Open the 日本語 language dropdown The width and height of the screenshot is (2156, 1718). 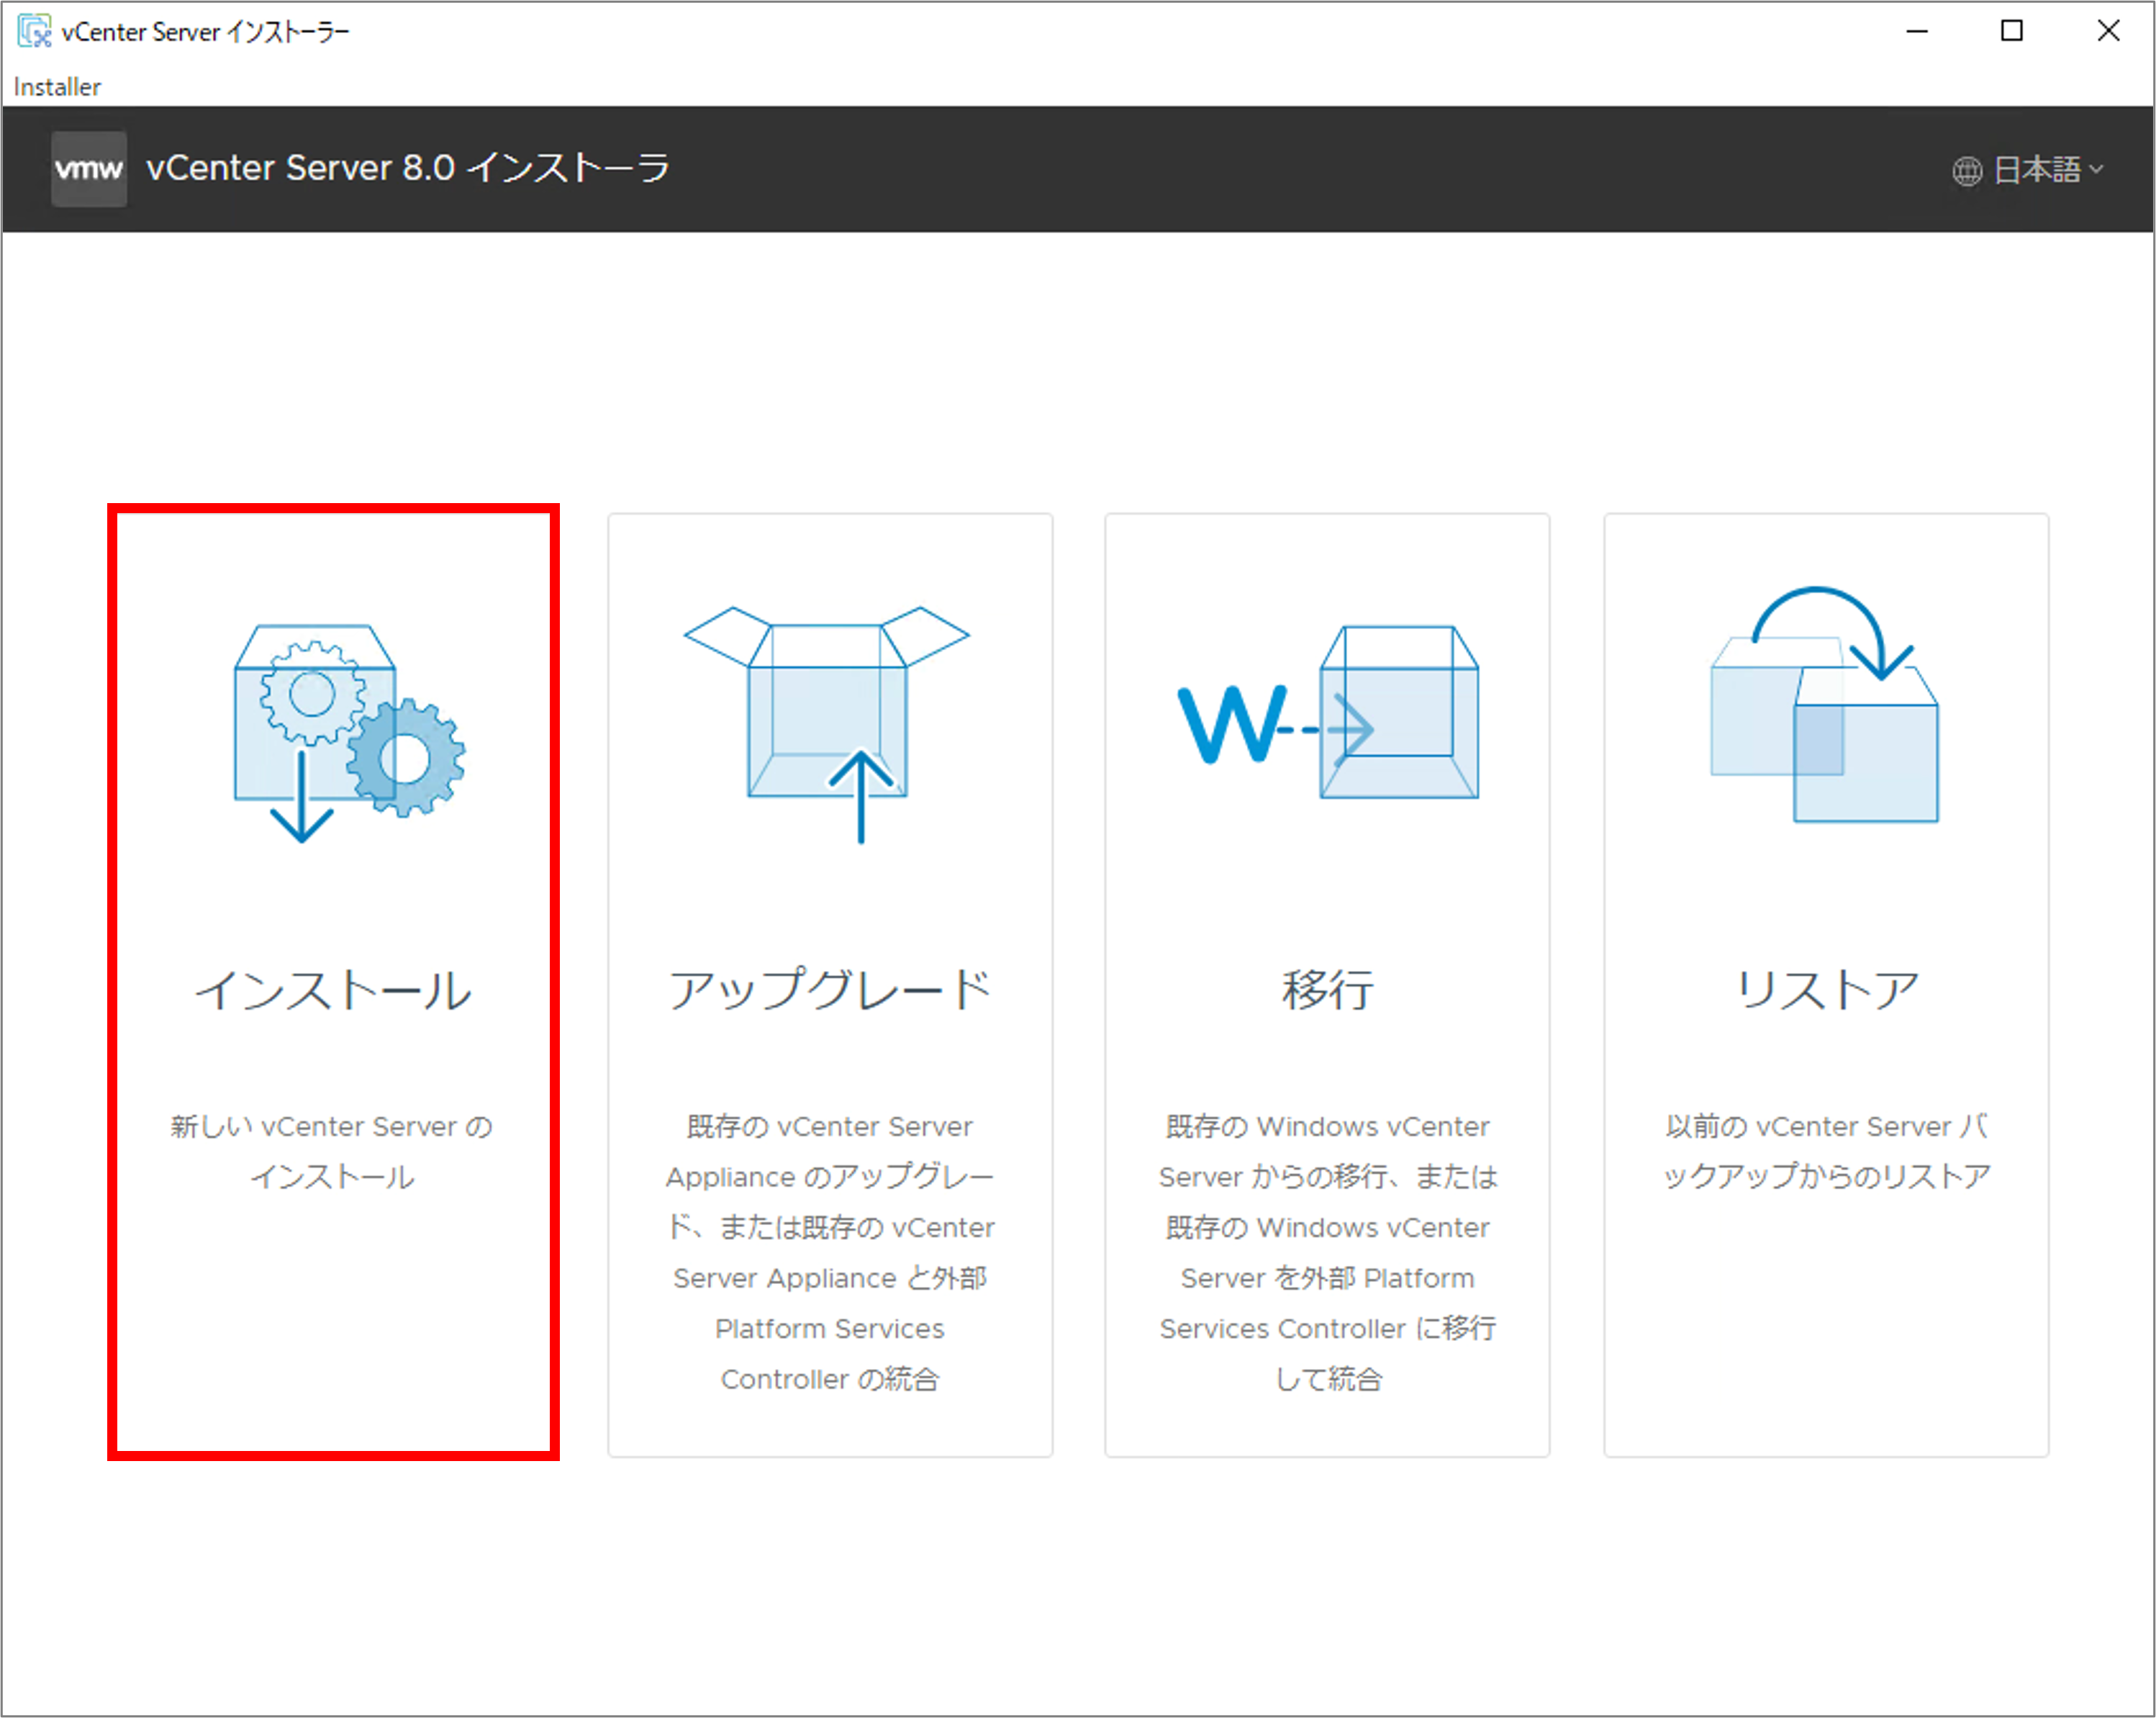tap(2036, 170)
